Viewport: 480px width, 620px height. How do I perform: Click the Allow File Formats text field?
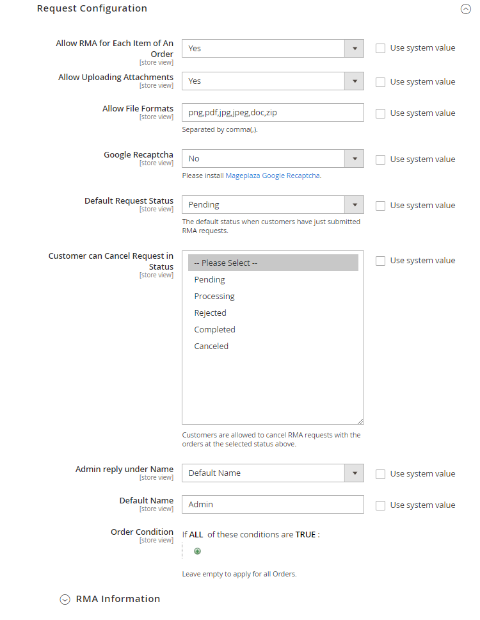273,113
